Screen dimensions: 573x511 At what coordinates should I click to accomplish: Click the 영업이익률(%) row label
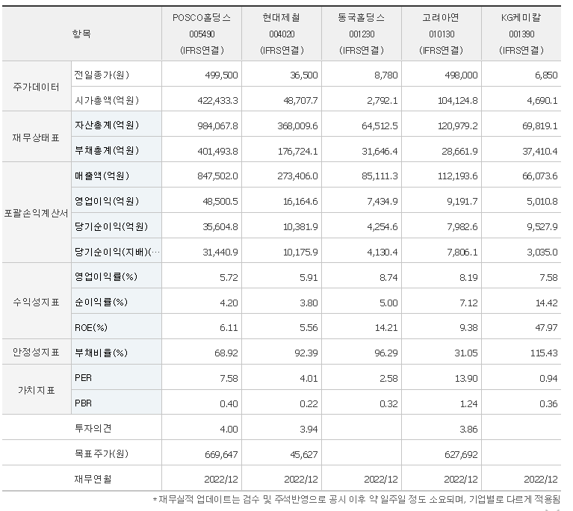point(106,276)
